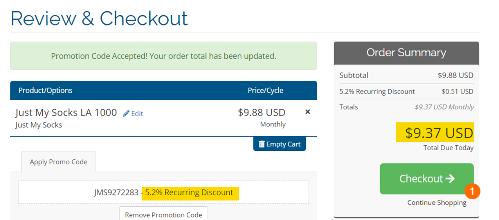Click the Product/Options column header
Viewport: 499px width, 220px height.
45,90
